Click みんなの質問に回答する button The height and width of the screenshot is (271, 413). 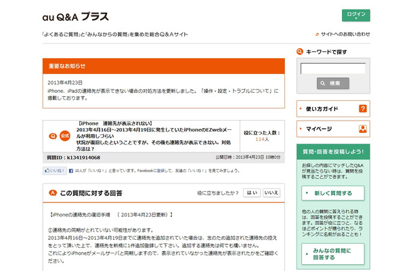tap(333, 254)
